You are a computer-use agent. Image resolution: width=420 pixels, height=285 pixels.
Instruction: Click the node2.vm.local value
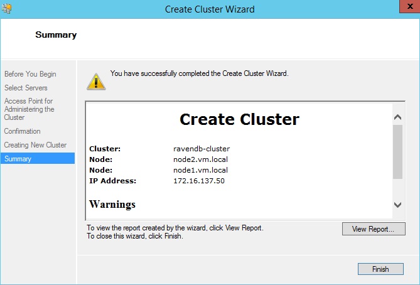200,159
